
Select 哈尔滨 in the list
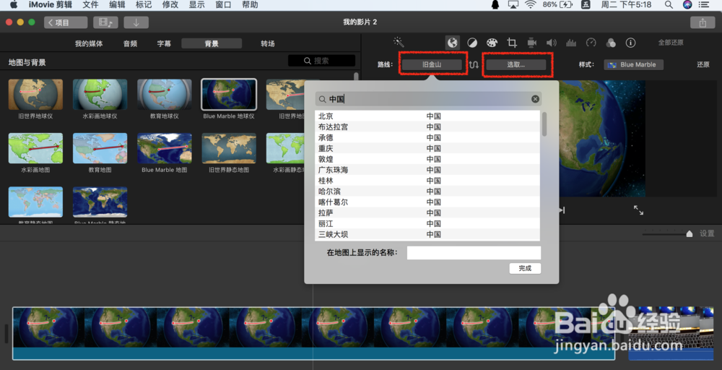click(x=427, y=192)
